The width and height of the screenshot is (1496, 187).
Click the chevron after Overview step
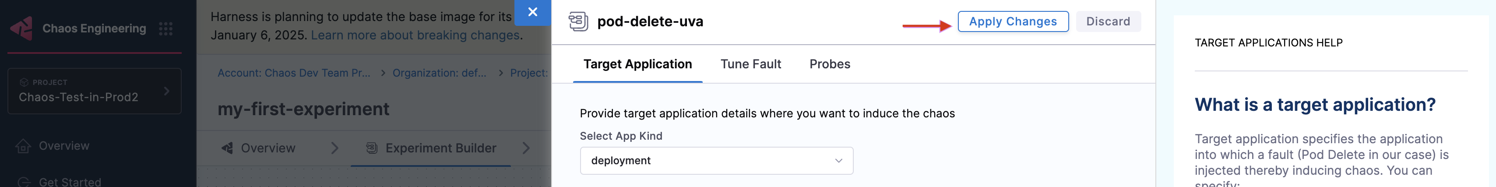point(334,148)
